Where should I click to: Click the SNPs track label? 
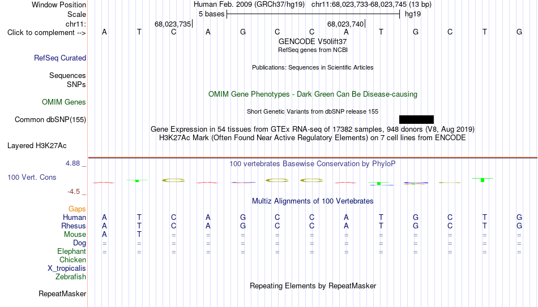76,85
